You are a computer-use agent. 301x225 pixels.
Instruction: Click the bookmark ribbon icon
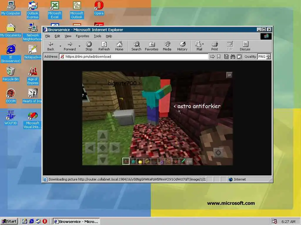coord(219,57)
